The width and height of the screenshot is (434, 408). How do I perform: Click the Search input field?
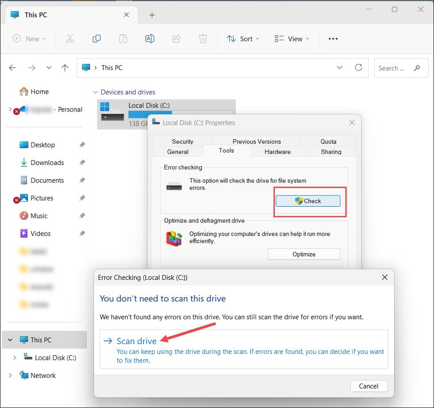[401, 68]
